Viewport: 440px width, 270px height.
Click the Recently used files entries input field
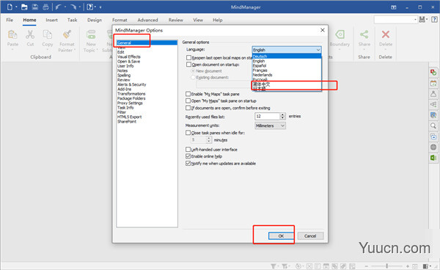(x=268, y=116)
